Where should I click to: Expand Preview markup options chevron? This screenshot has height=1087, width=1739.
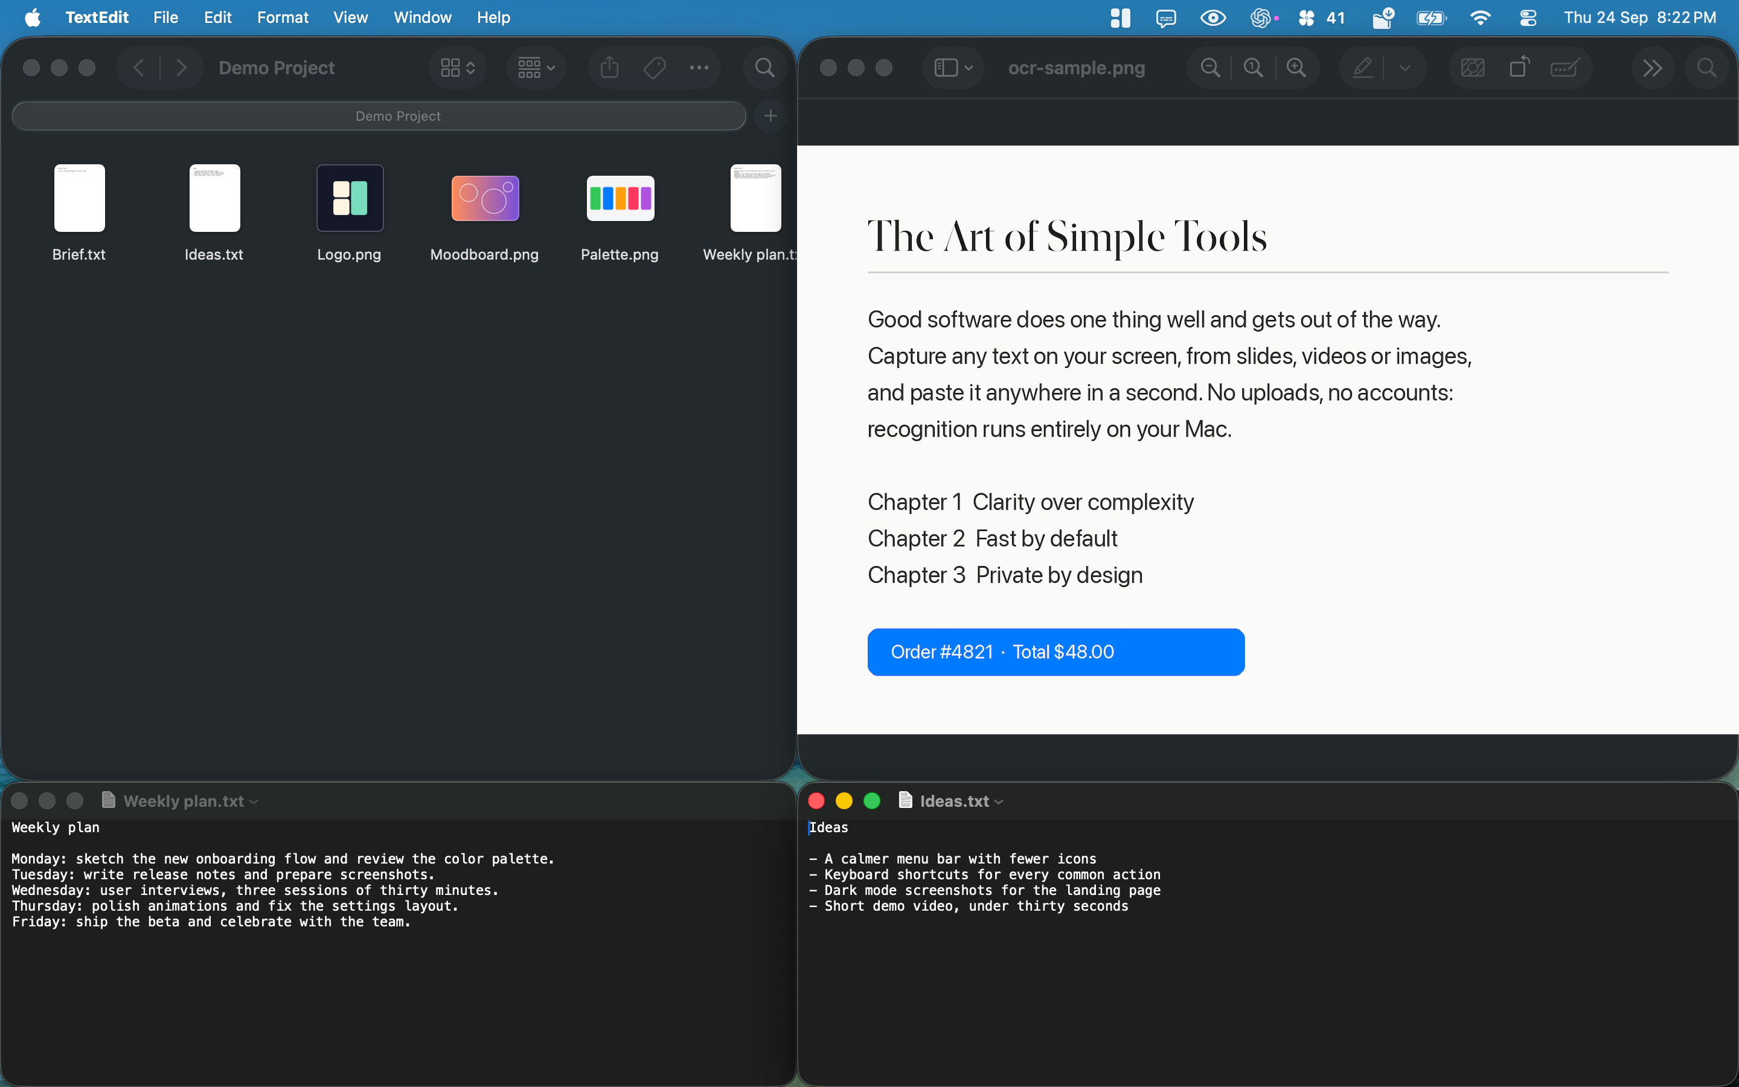click(x=1405, y=68)
